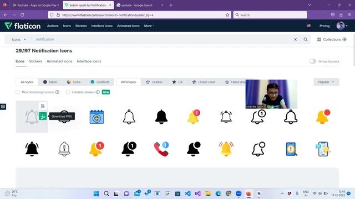This screenshot has height=199, width=355.
Task: Open Firefox application menu
Action: [x=349, y=15]
